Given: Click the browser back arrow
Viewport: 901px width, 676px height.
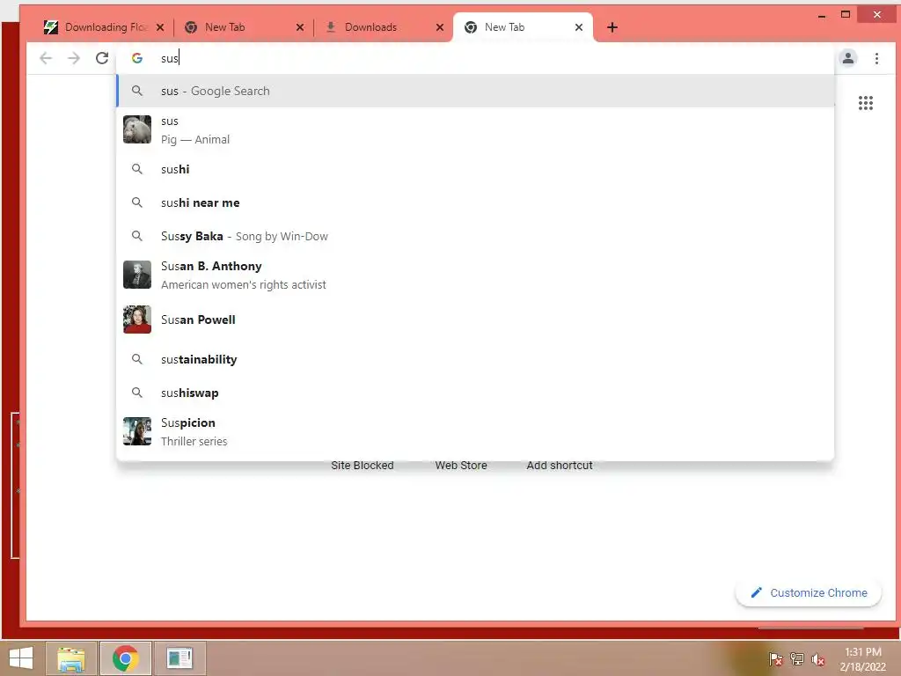Looking at the screenshot, I should tap(46, 58).
